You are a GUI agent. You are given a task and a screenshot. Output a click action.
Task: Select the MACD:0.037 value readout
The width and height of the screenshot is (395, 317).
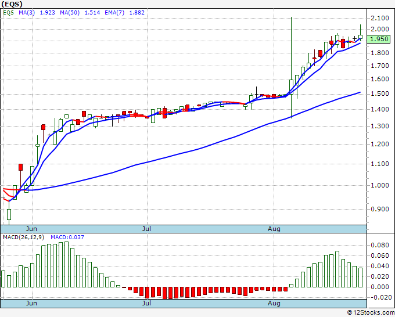point(67,237)
